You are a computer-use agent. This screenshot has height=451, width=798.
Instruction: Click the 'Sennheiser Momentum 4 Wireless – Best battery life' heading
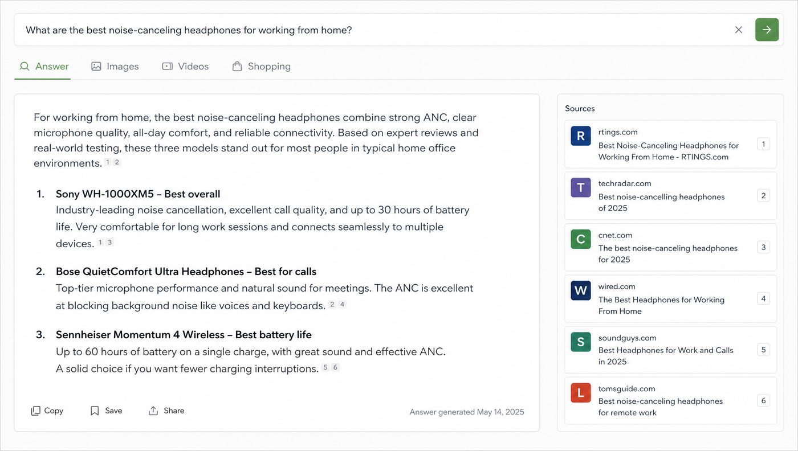point(184,335)
